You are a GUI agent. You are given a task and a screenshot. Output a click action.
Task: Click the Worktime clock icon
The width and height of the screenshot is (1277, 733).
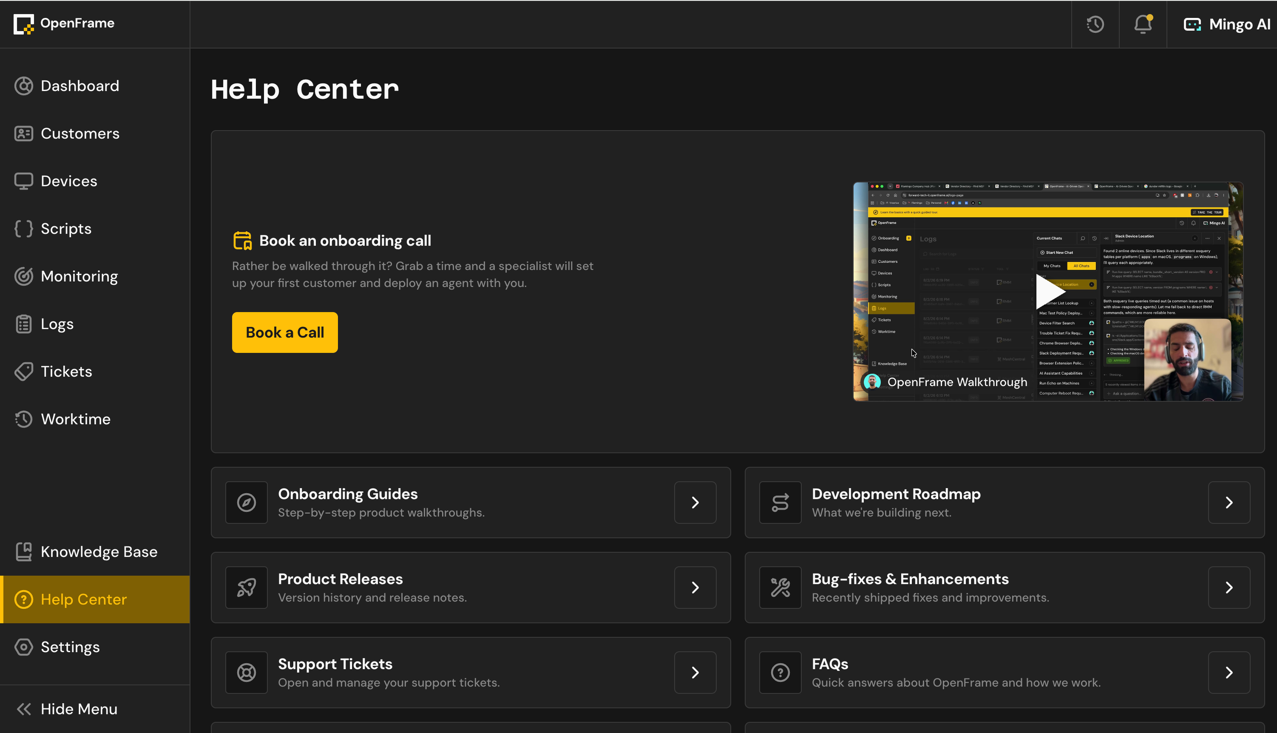pos(24,419)
